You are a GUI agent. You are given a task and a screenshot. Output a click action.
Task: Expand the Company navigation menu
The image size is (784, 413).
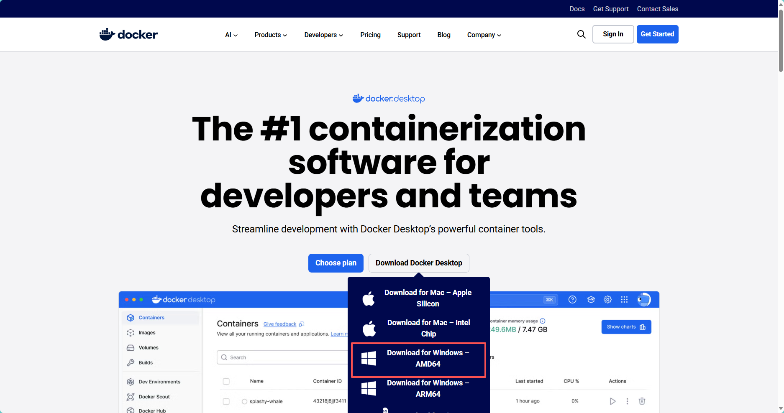point(484,35)
